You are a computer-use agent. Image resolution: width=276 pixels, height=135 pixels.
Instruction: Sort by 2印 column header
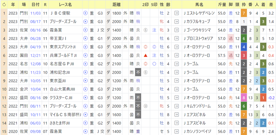145,5
